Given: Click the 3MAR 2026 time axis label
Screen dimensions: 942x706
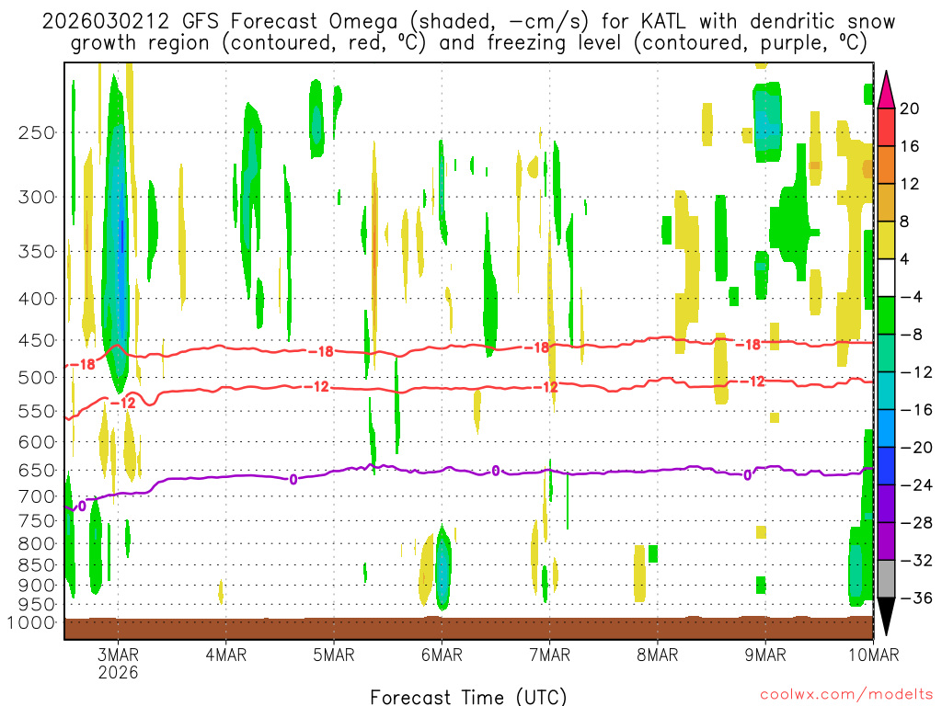Looking at the screenshot, I should tap(119, 663).
